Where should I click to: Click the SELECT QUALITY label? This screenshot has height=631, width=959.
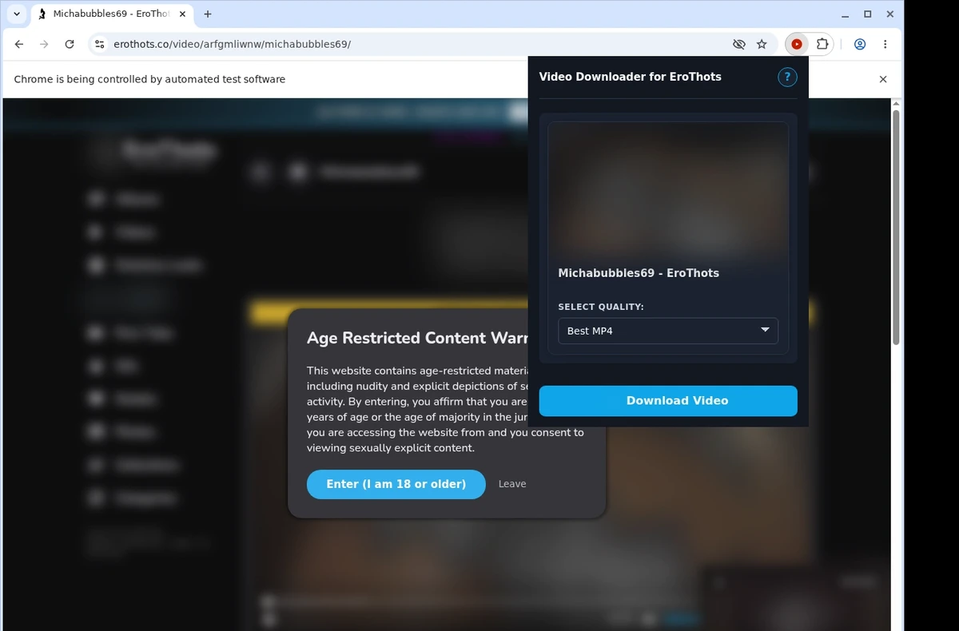[601, 307]
